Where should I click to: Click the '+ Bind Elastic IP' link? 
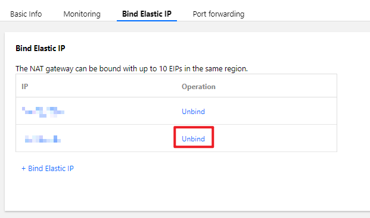[x=48, y=168]
